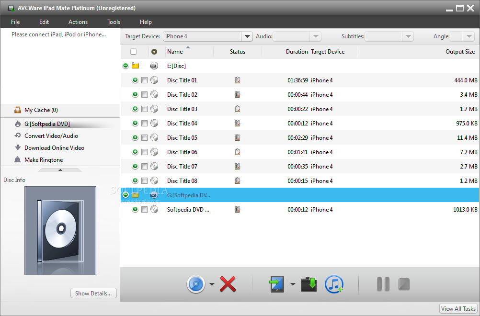Click the View All Tasks button
This screenshot has width=480, height=316.
coord(458,309)
